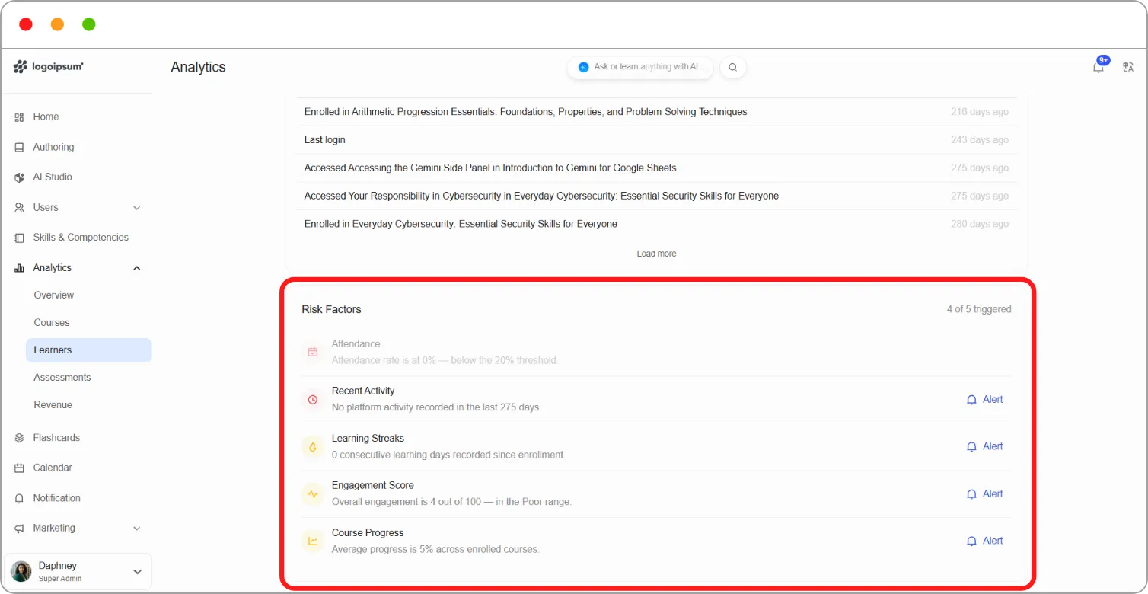Click the Ask AI search field
This screenshot has height=594, width=1148.
640,67
